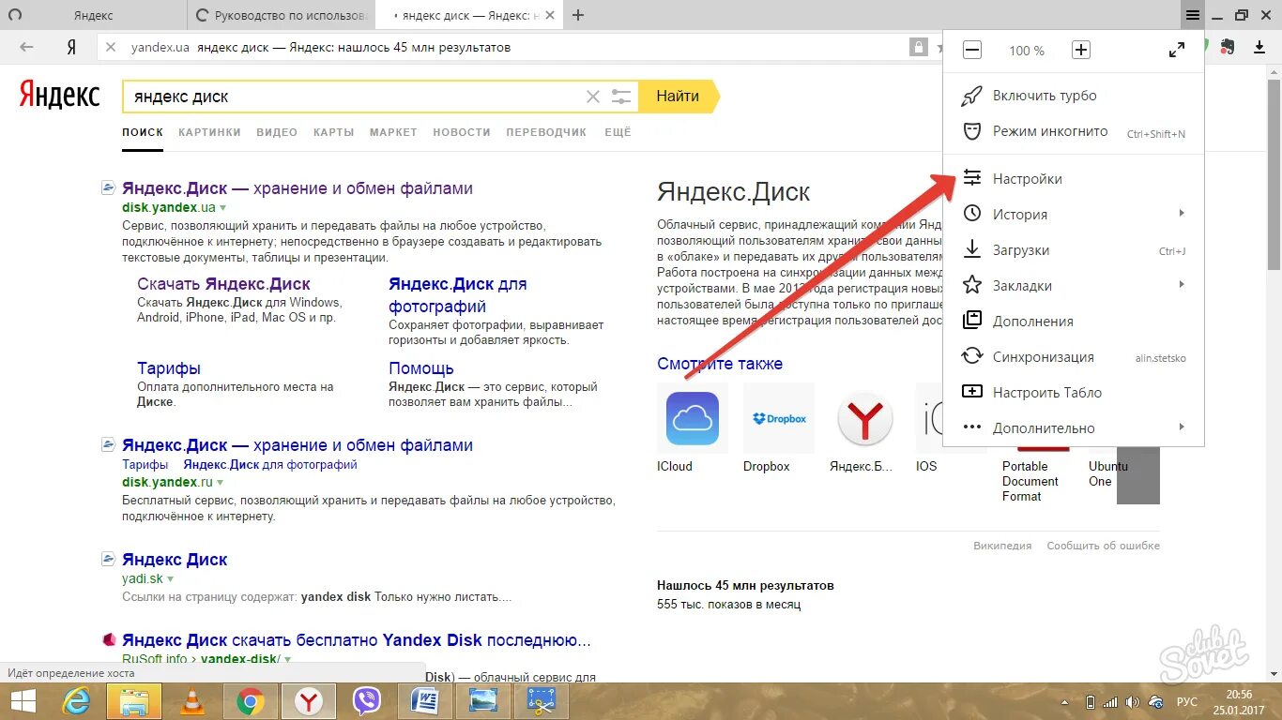Open Дополнения from the menu
1282x720 pixels.
(1074, 322)
